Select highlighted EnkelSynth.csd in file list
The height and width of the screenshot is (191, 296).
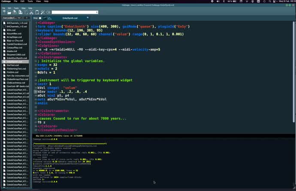pyautogui.click(x=15, y=62)
